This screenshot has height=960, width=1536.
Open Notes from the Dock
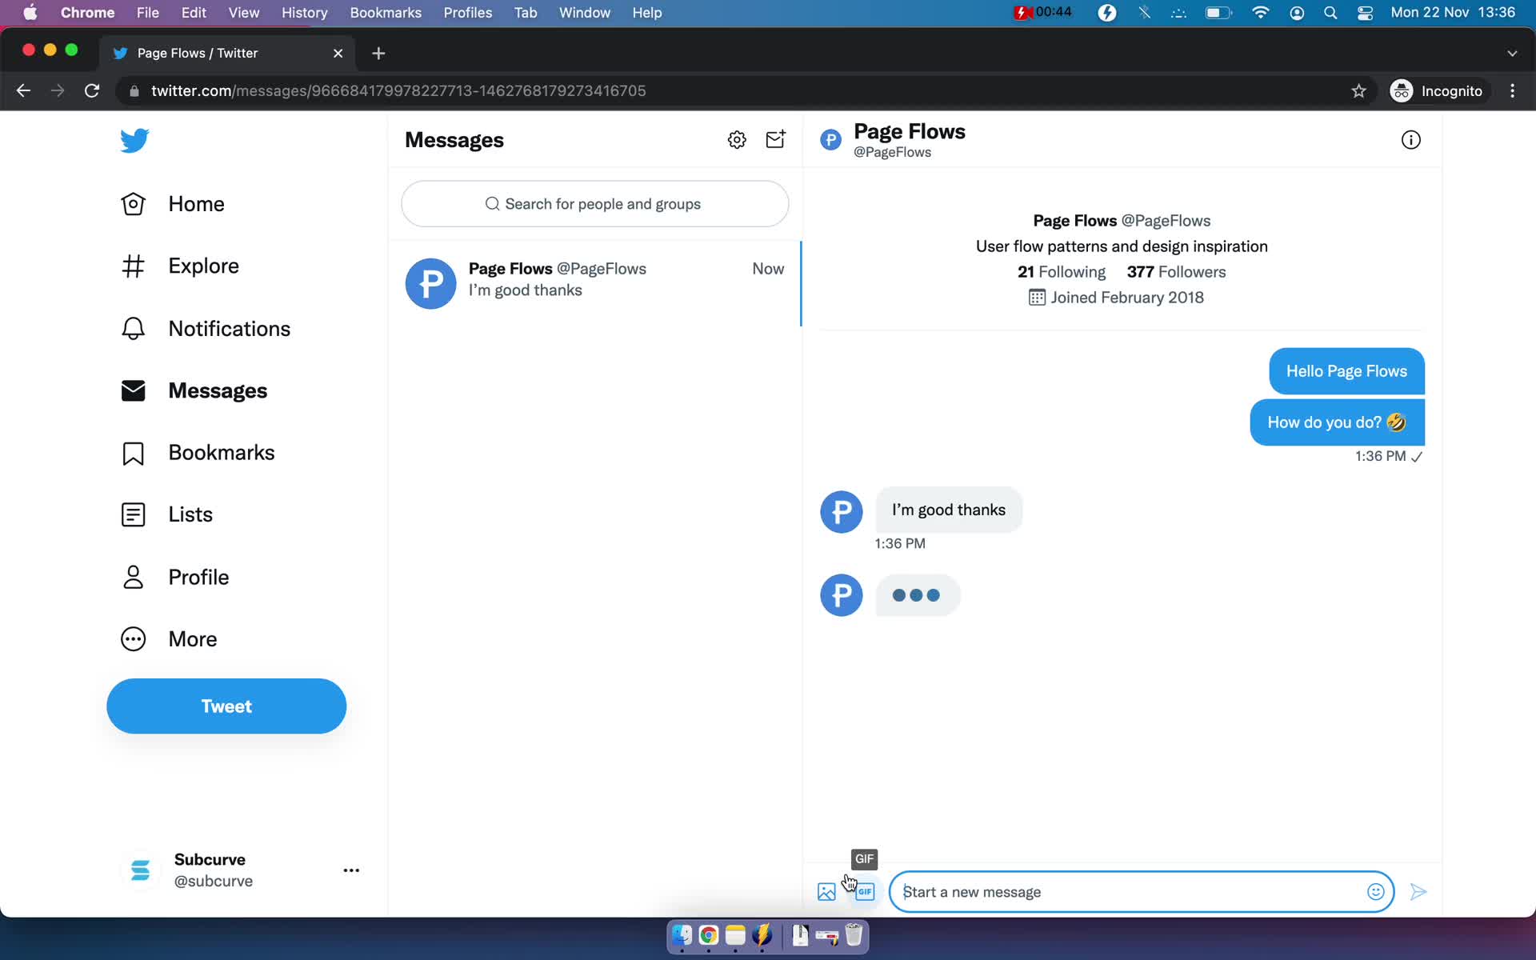735,934
